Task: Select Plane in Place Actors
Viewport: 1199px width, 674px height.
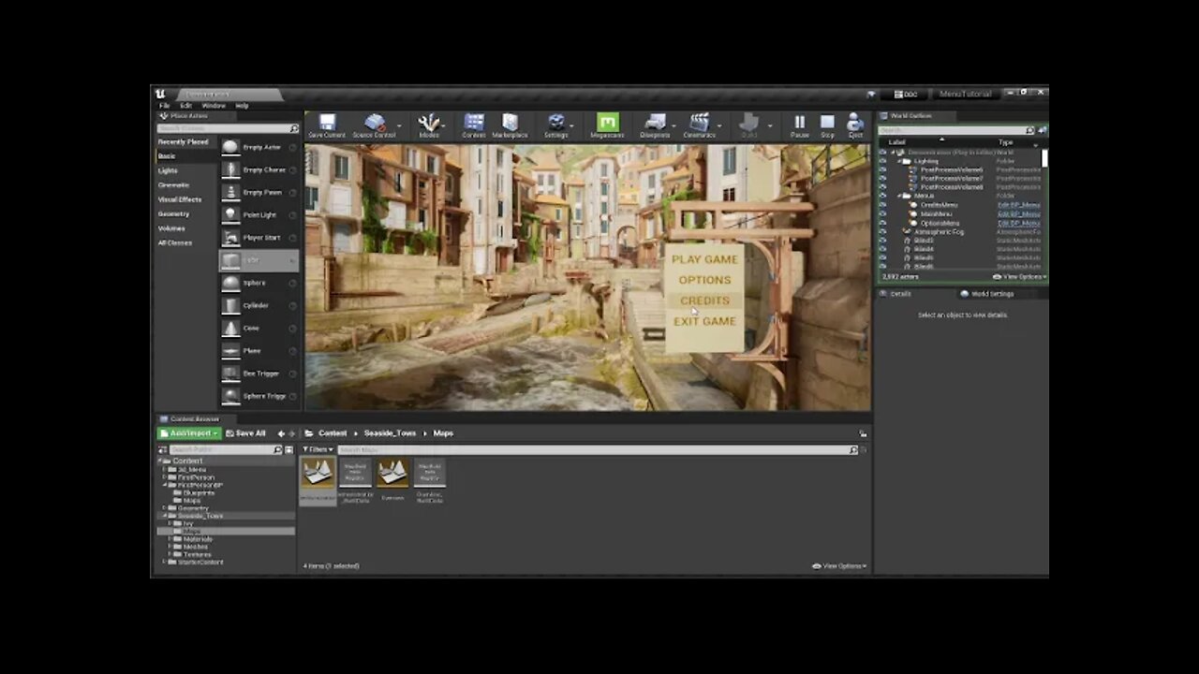Action: pyautogui.click(x=259, y=350)
